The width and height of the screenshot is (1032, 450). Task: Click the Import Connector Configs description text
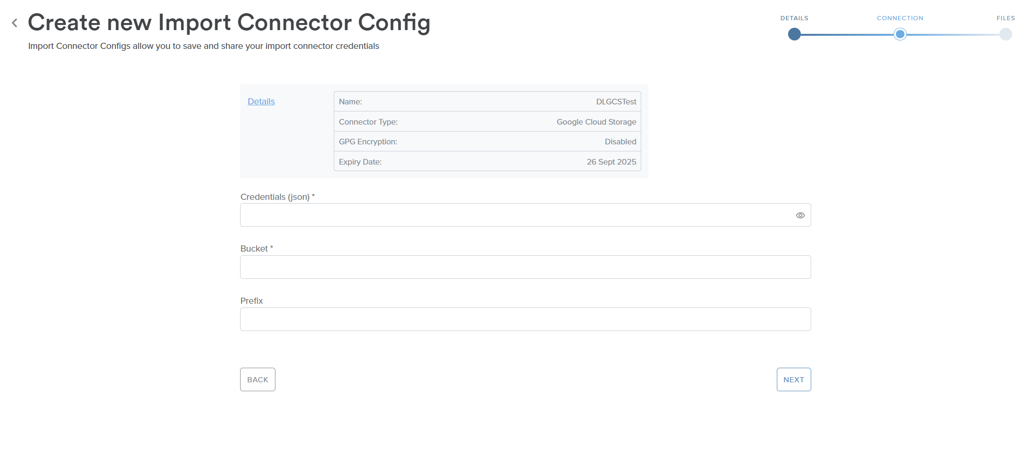203,46
